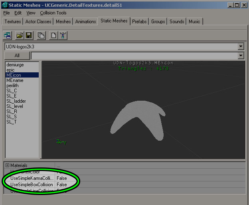Click the Materials value field
Image resolution: width=249 pixels, height=205 pixels.
coord(150,165)
